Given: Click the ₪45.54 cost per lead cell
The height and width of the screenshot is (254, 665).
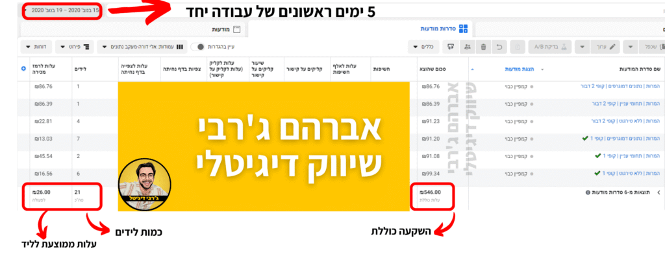Looking at the screenshot, I should point(44,156).
